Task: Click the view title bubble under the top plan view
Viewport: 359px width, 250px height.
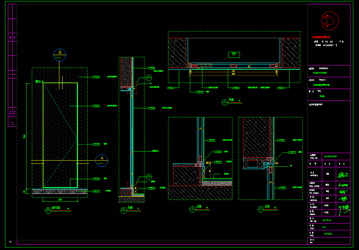Action: pyautogui.click(x=224, y=102)
